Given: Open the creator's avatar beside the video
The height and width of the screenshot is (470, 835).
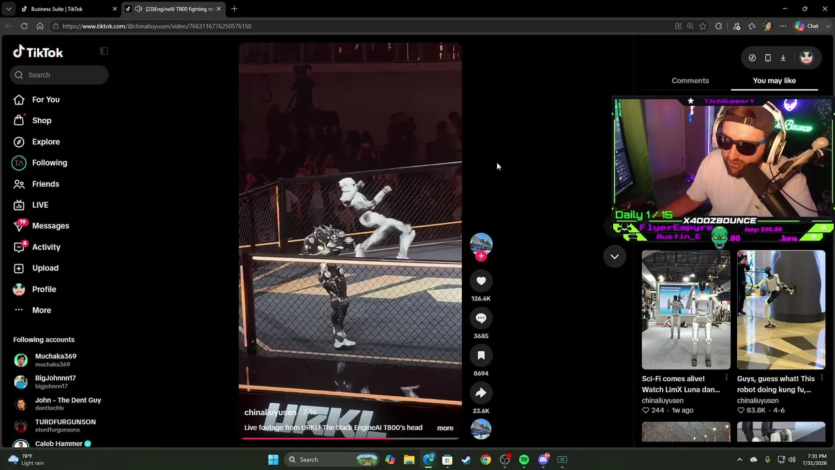Looking at the screenshot, I should [x=481, y=243].
